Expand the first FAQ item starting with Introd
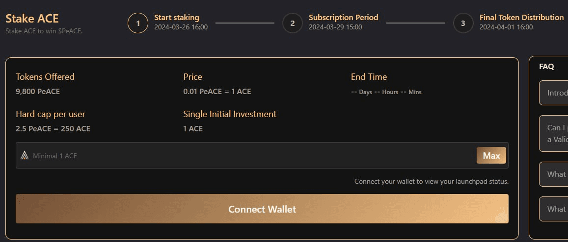 (553, 93)
